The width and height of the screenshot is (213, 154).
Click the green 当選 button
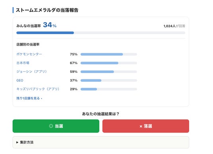[x=56, y=126]
